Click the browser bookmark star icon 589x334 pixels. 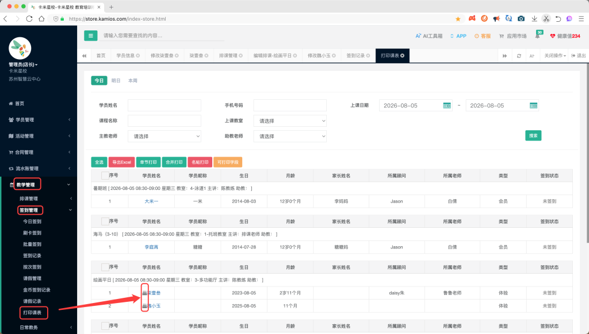point(458,19)
